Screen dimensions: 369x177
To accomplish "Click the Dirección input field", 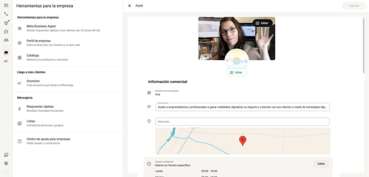I will 243,122.
